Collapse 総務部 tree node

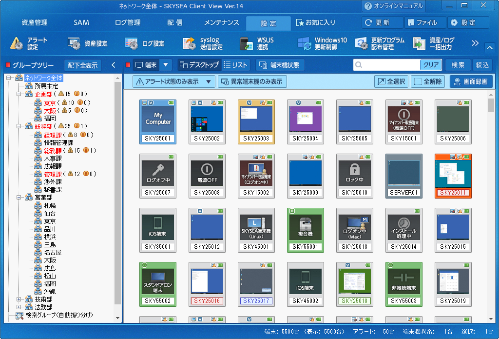[19, 126]
